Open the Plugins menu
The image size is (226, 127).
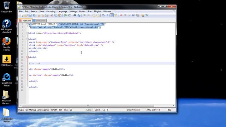[x=97, y=11]
